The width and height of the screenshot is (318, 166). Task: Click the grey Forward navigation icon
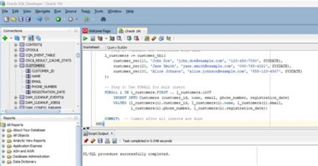tap(70, 19)
